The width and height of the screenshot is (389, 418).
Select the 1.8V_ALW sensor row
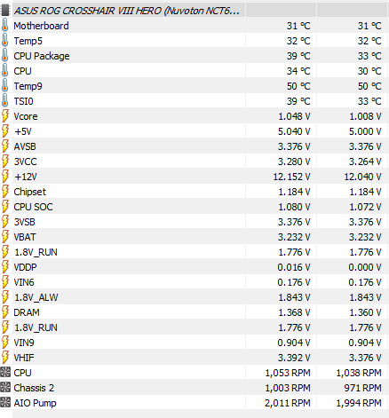(x=194, y=297)
